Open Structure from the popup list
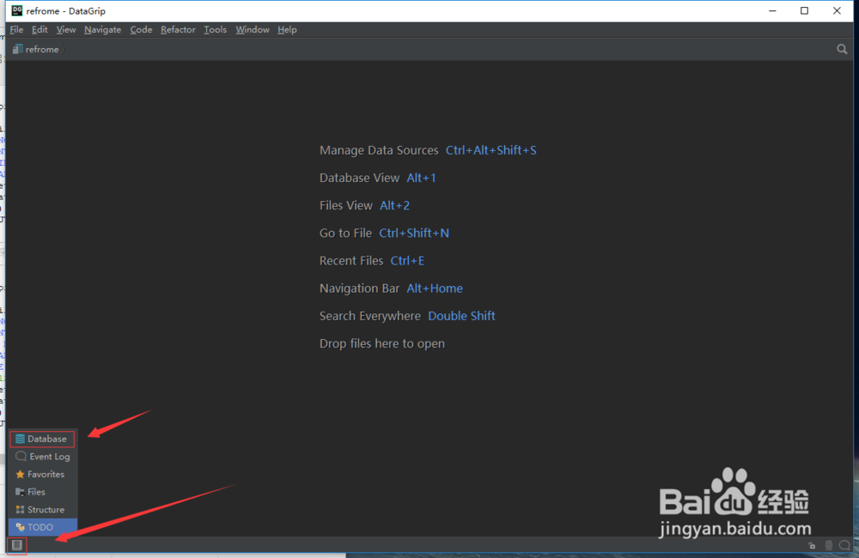 tap(42, 509)
